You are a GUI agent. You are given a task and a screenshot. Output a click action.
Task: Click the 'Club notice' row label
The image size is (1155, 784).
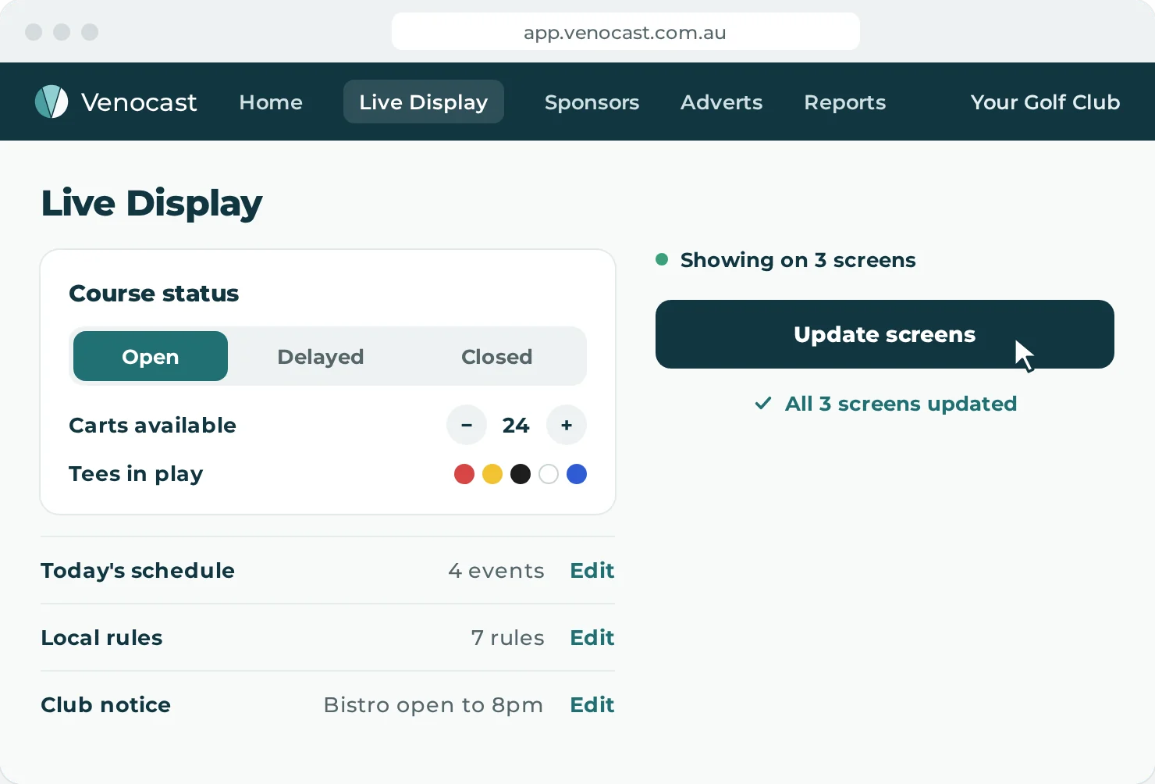[105, 704]
